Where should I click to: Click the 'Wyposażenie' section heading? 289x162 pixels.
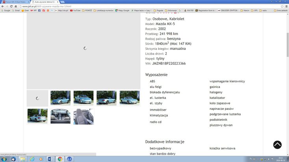(156, 75)
